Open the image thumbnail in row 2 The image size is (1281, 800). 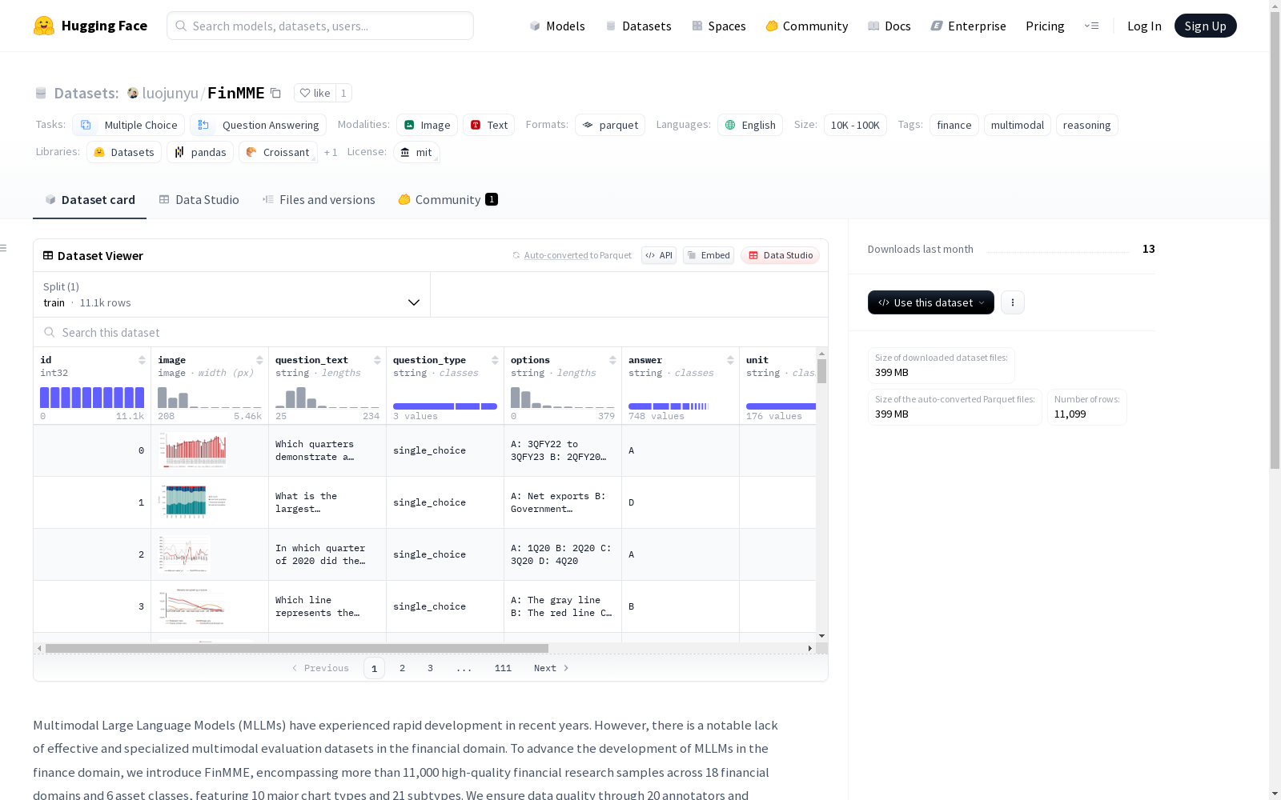coord(184,554)
